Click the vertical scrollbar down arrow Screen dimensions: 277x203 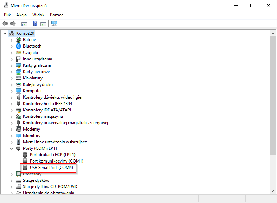[273, 191]
